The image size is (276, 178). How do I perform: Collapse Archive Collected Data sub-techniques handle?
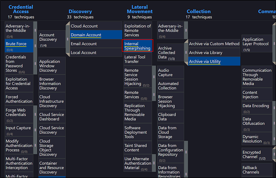point(186,53)
